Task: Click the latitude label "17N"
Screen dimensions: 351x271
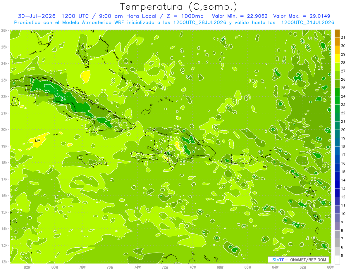Action: pyautogui.click(x=4, y=179)
